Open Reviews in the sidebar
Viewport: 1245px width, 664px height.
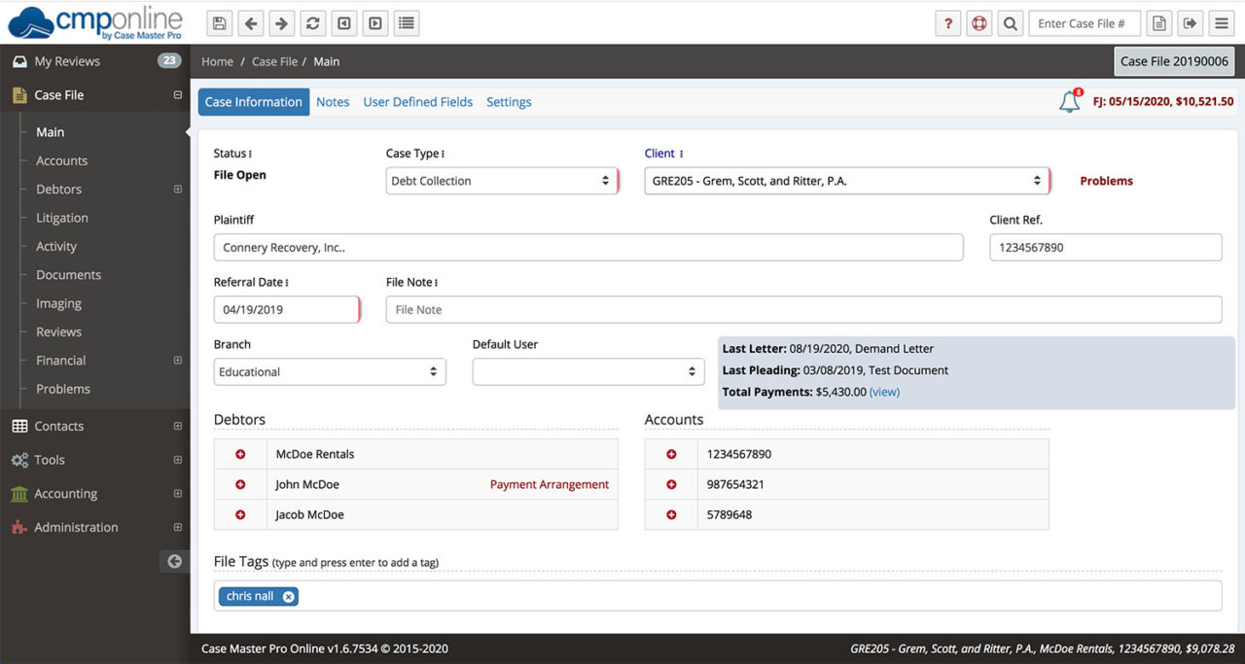[58, 332]
